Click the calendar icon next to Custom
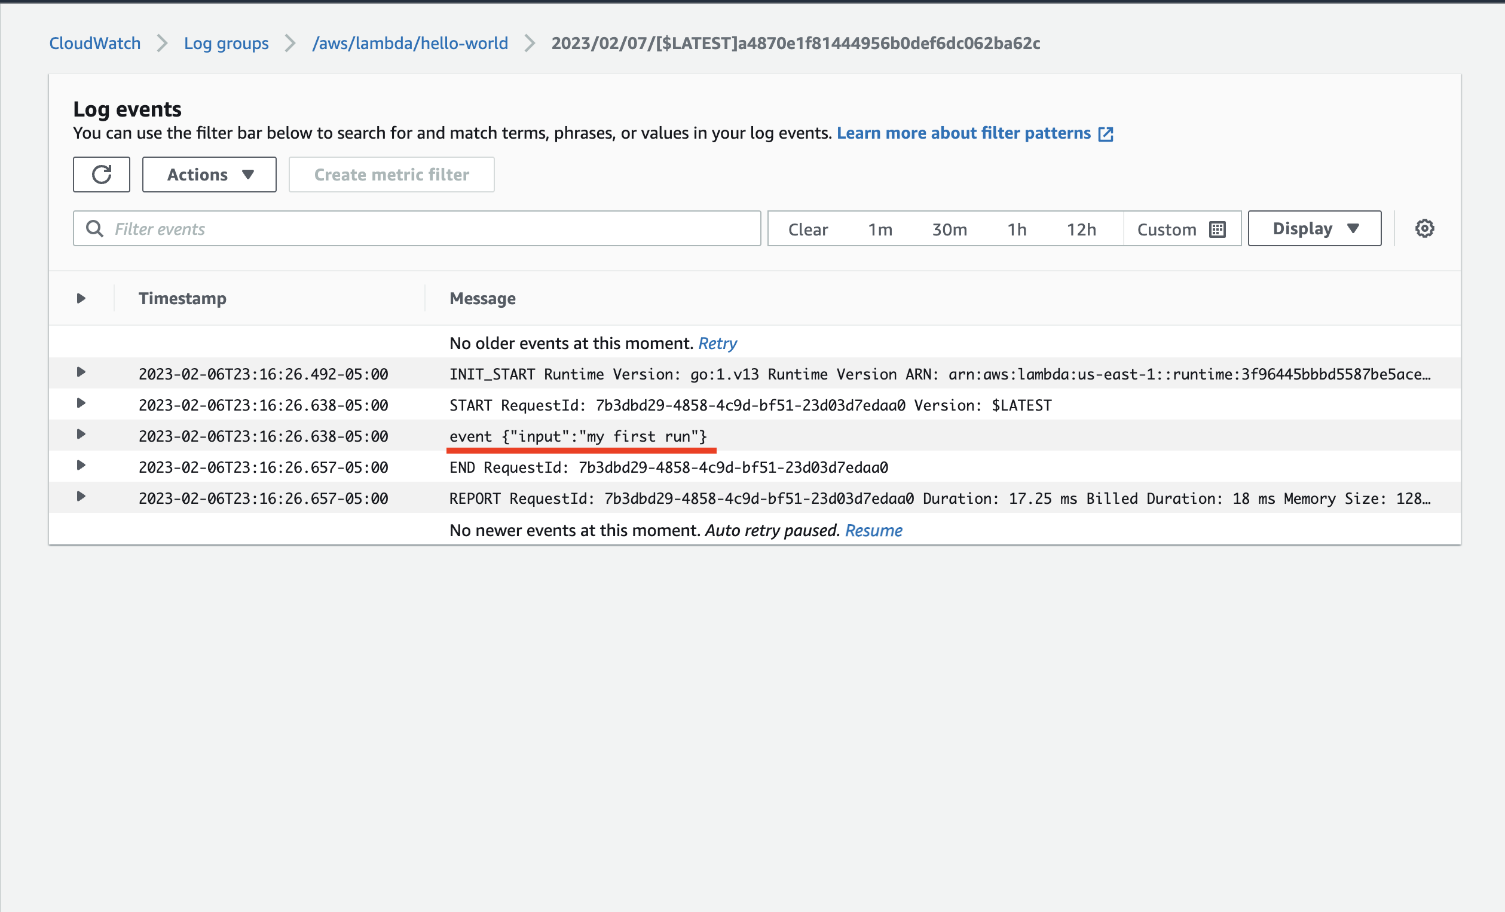 pos(1218,229)
